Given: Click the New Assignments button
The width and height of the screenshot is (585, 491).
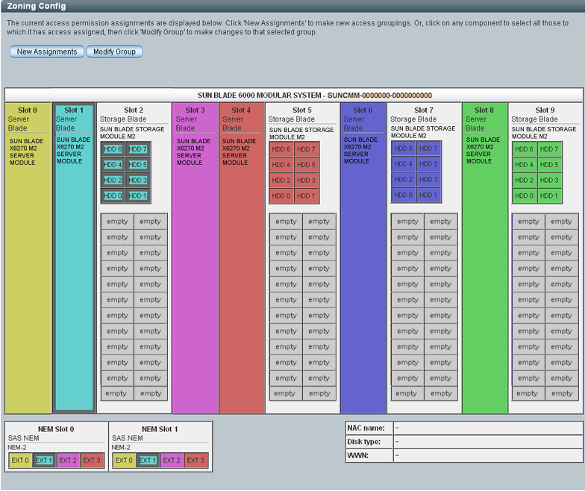Looking at the screenshot, I should click(46, 51).
